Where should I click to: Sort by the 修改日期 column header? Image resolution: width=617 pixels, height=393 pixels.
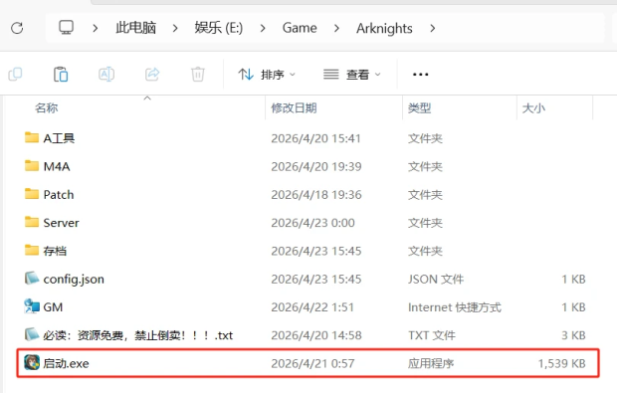click(x=294, y=107)
